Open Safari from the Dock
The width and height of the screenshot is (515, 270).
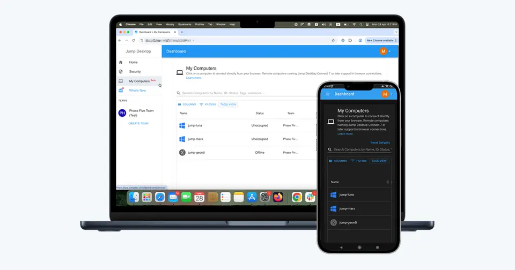(x=160, y=197)
